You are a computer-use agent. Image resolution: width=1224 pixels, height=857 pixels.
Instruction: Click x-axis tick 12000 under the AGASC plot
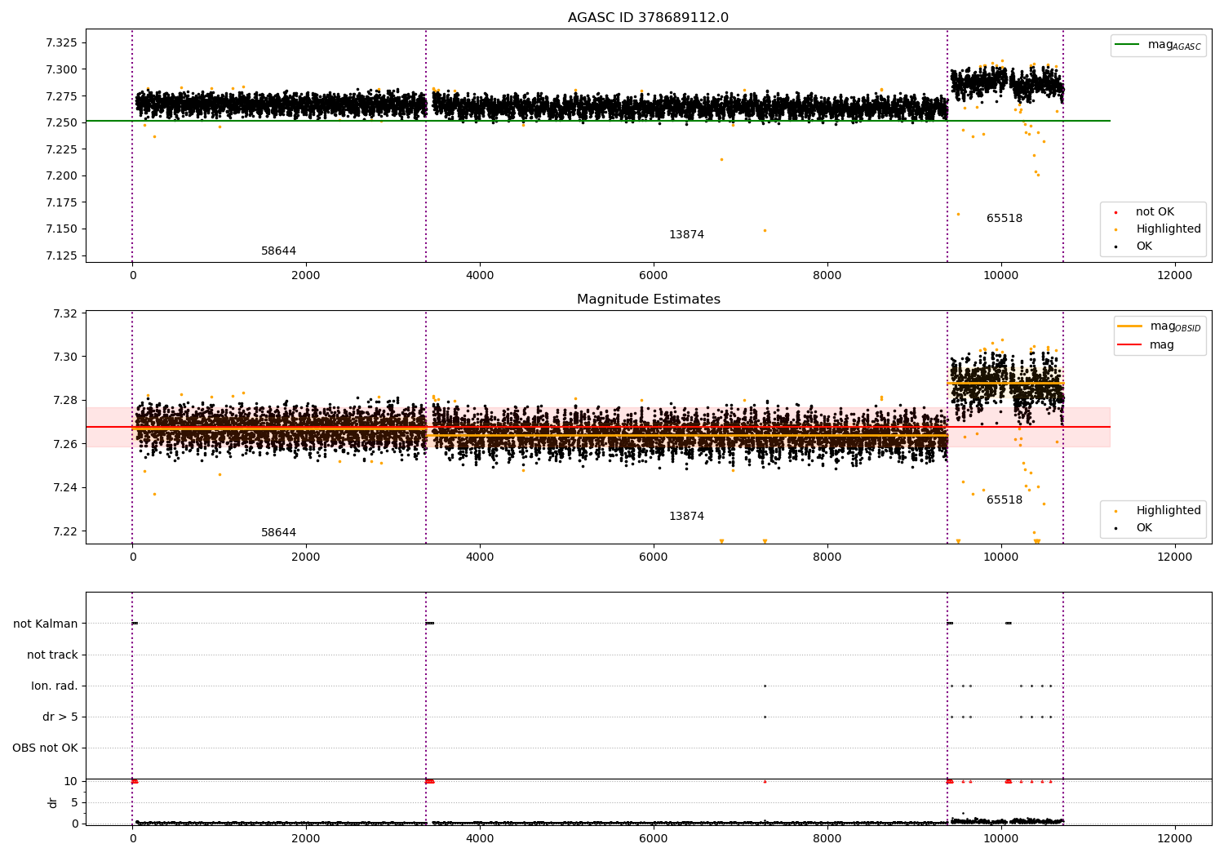tap(1175, 276)
